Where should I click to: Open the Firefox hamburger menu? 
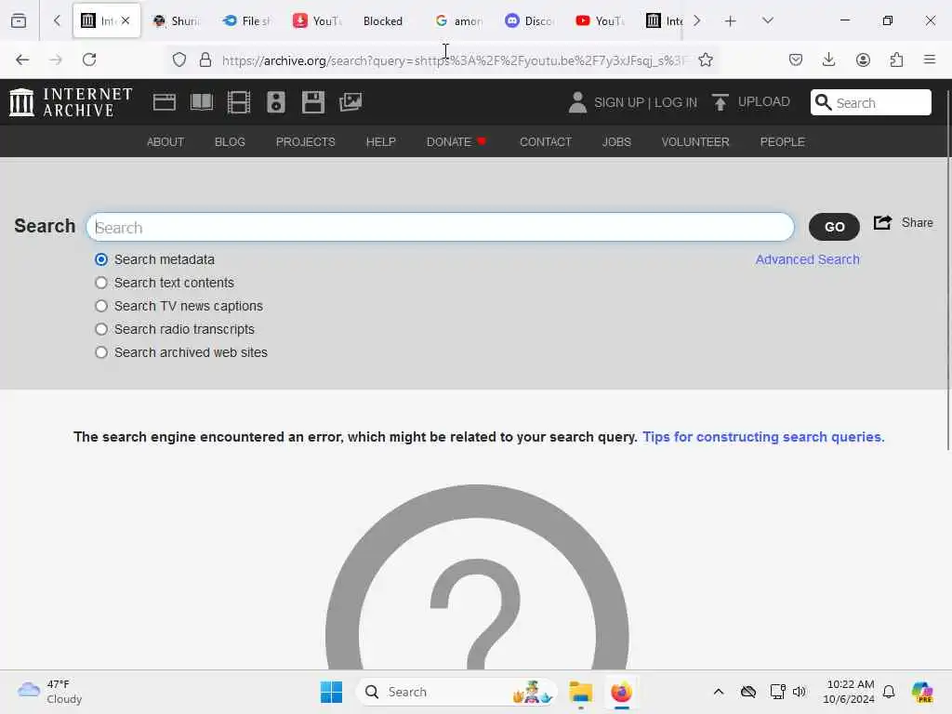pos(930,59)
